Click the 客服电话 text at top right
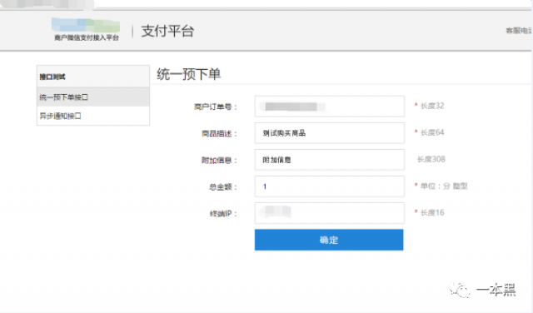Screen dimensions: 533x313 pyautogui.click(x=519, y=31)
